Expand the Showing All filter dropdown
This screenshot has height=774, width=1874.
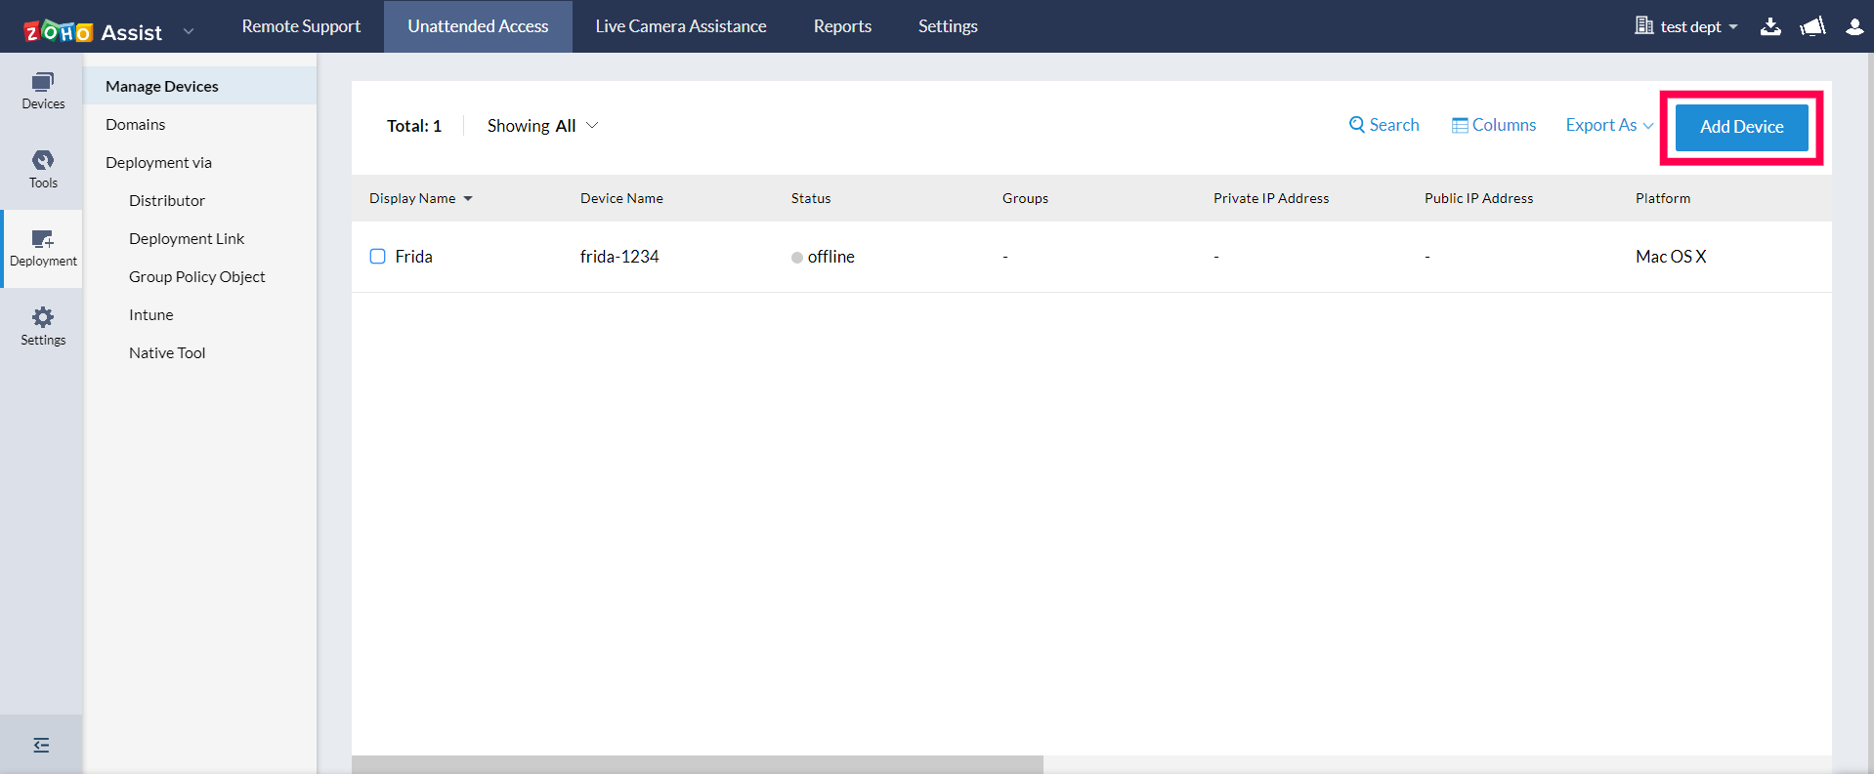click(x=542, y=126)
